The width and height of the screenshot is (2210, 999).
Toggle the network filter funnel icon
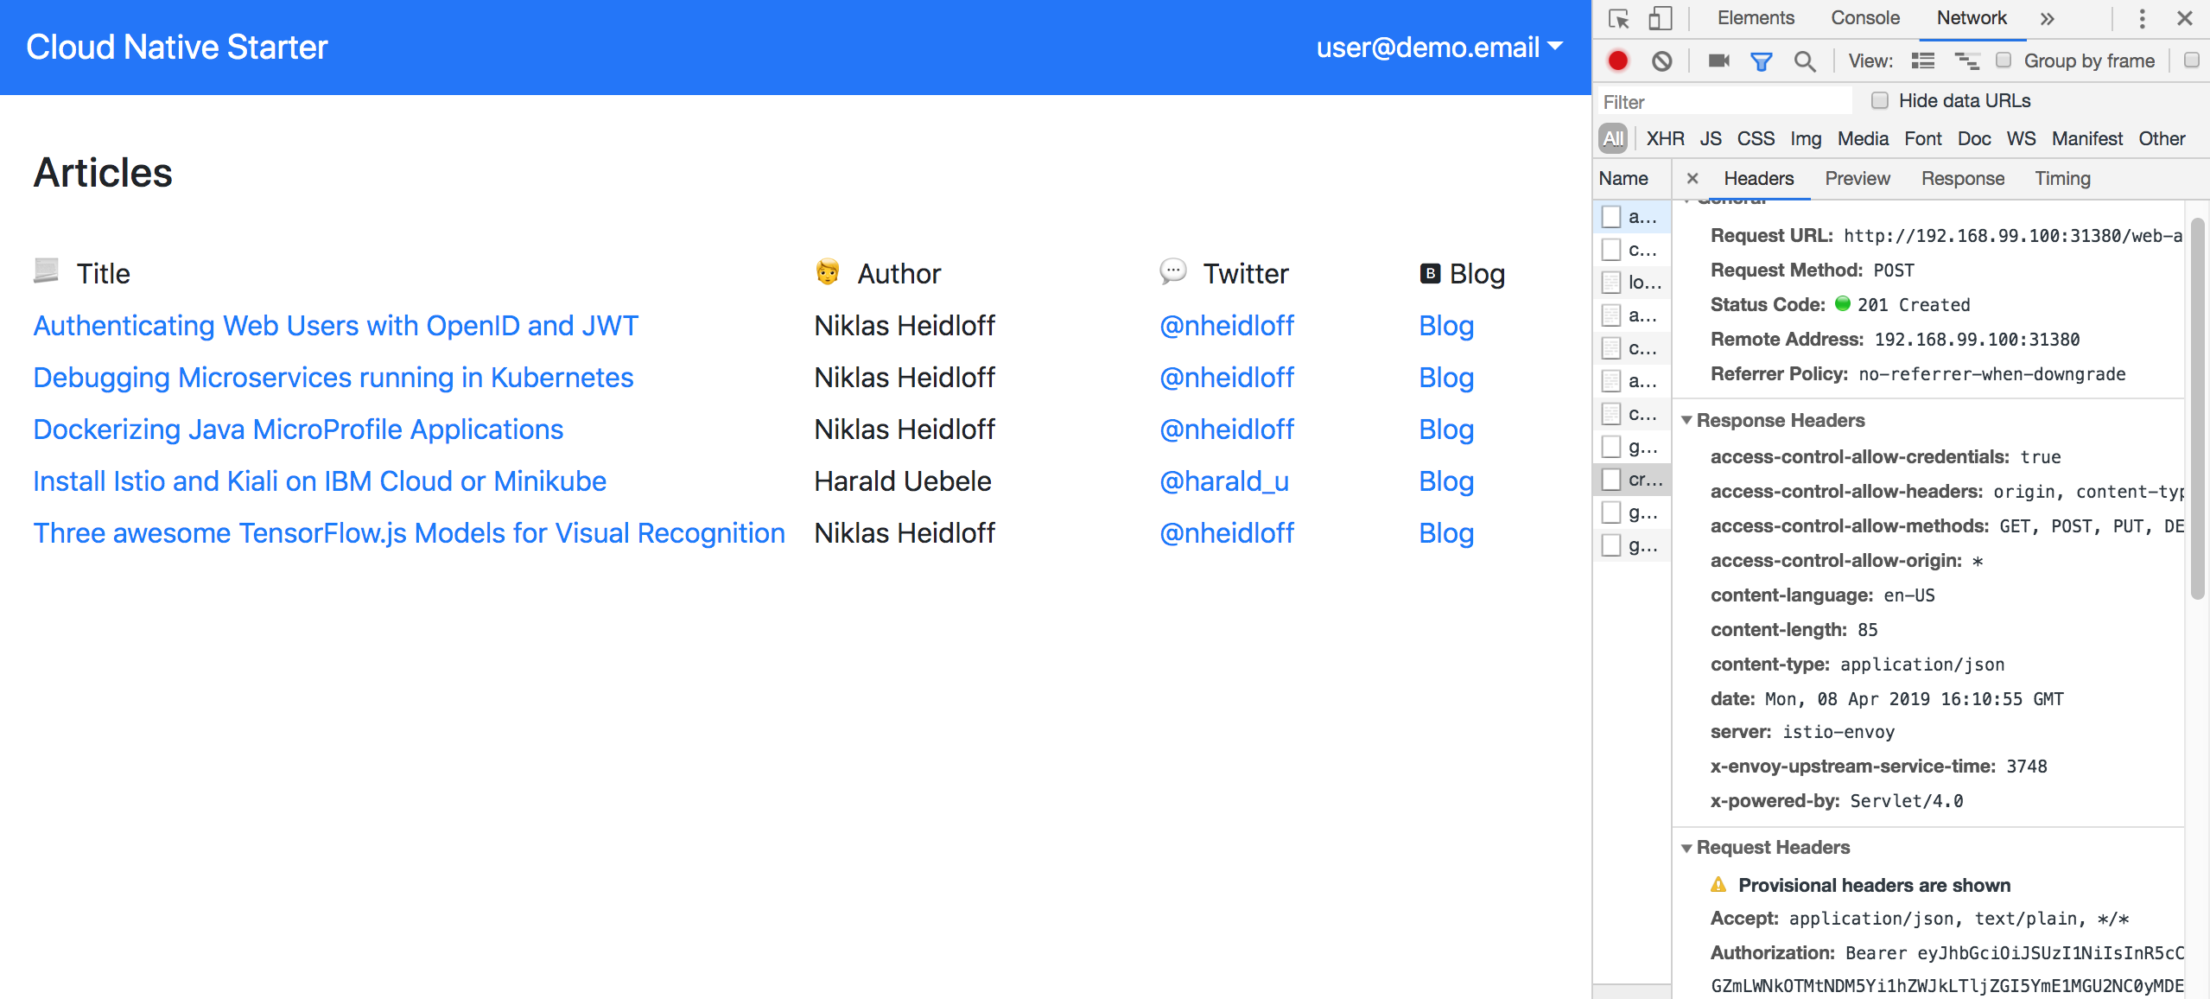click(x=1761, y=60)
